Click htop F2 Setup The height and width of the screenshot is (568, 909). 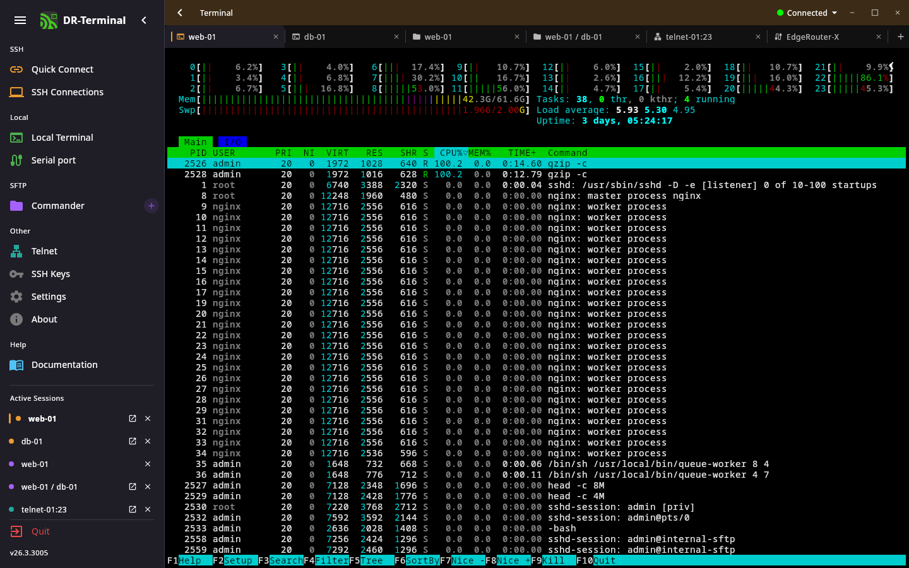(235, 560)
